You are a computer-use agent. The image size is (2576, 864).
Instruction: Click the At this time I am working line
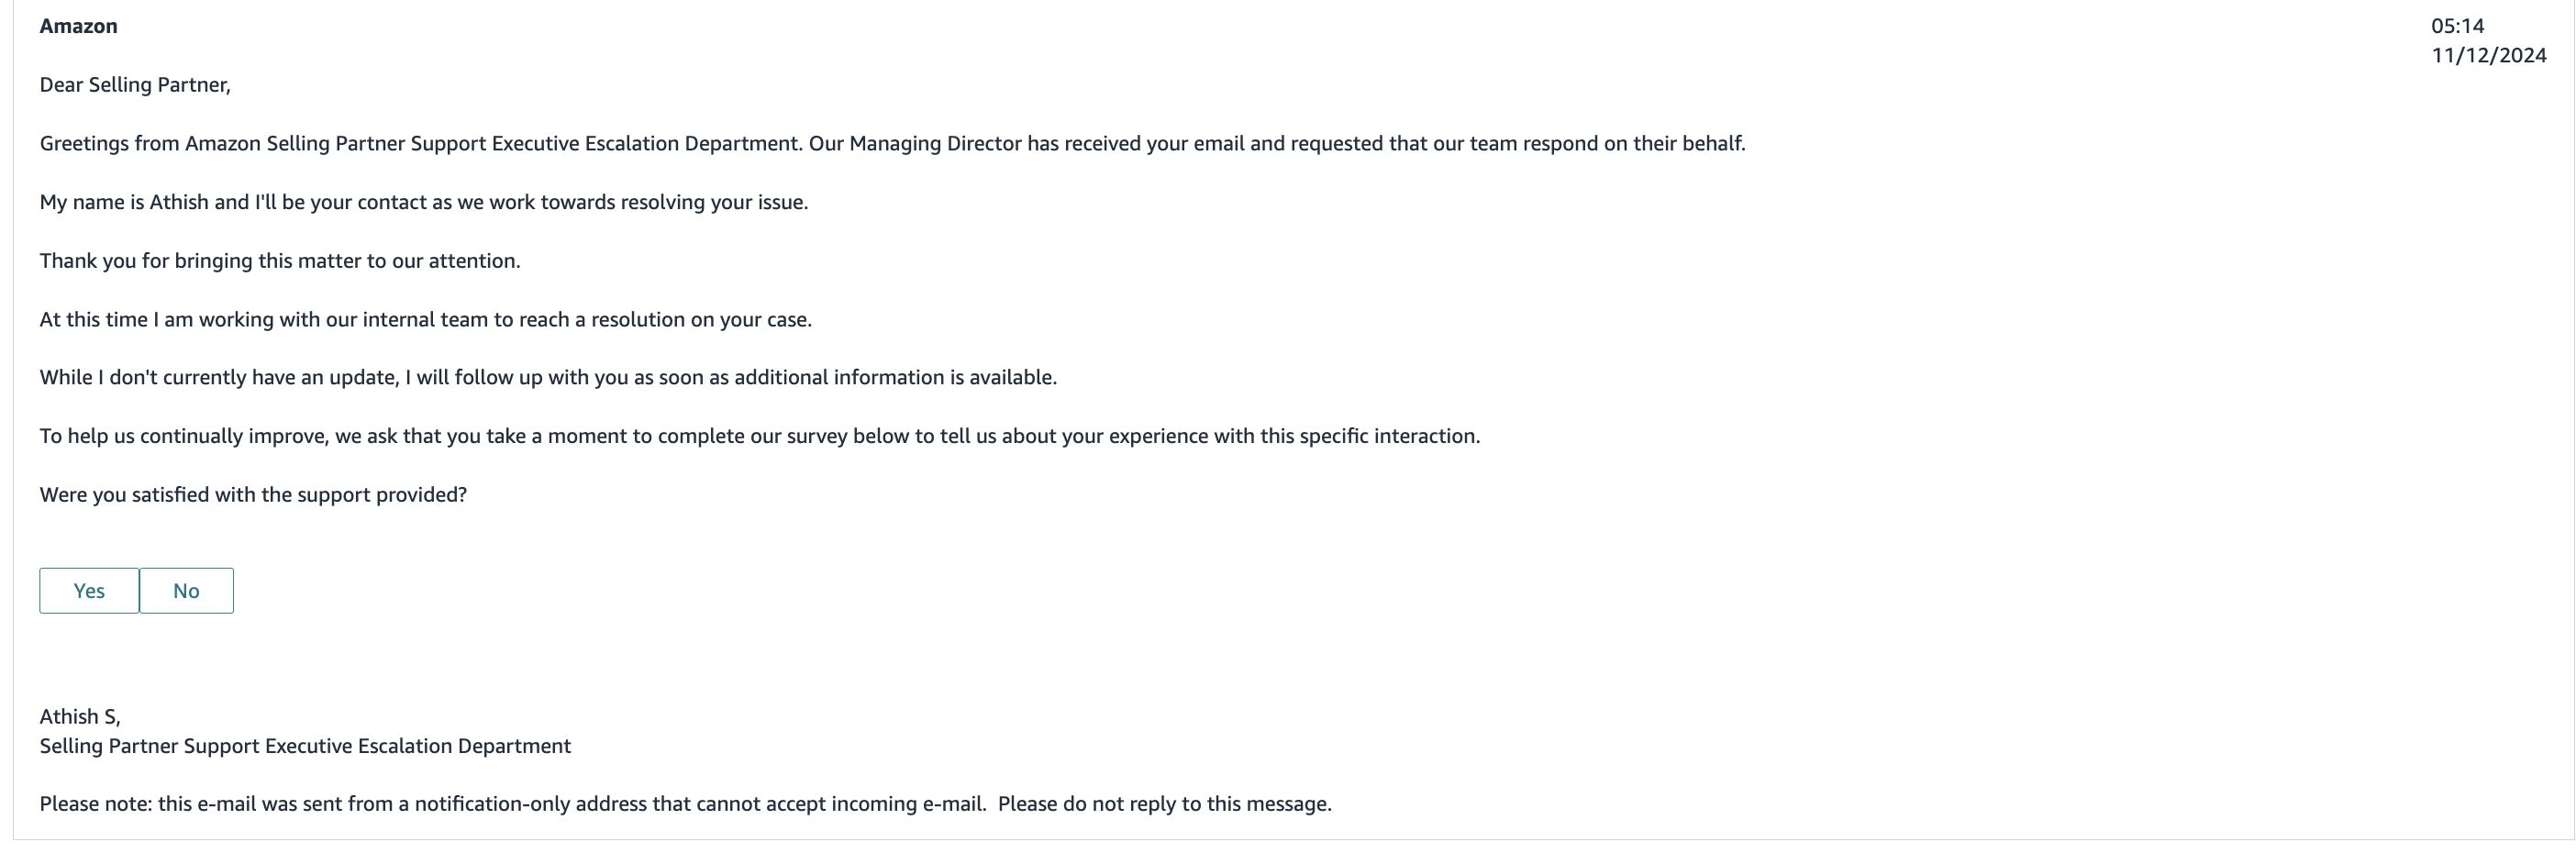click(426, 320)
